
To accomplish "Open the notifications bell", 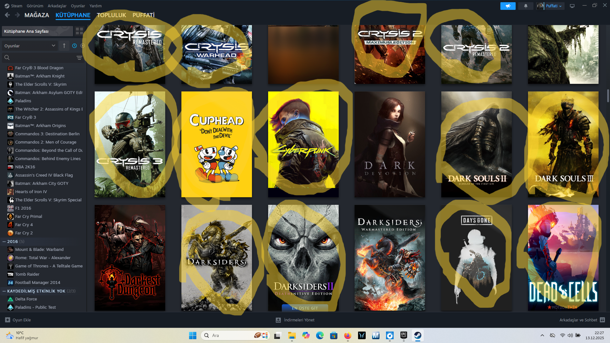I will pyautogui.click(x=526, y=6).
